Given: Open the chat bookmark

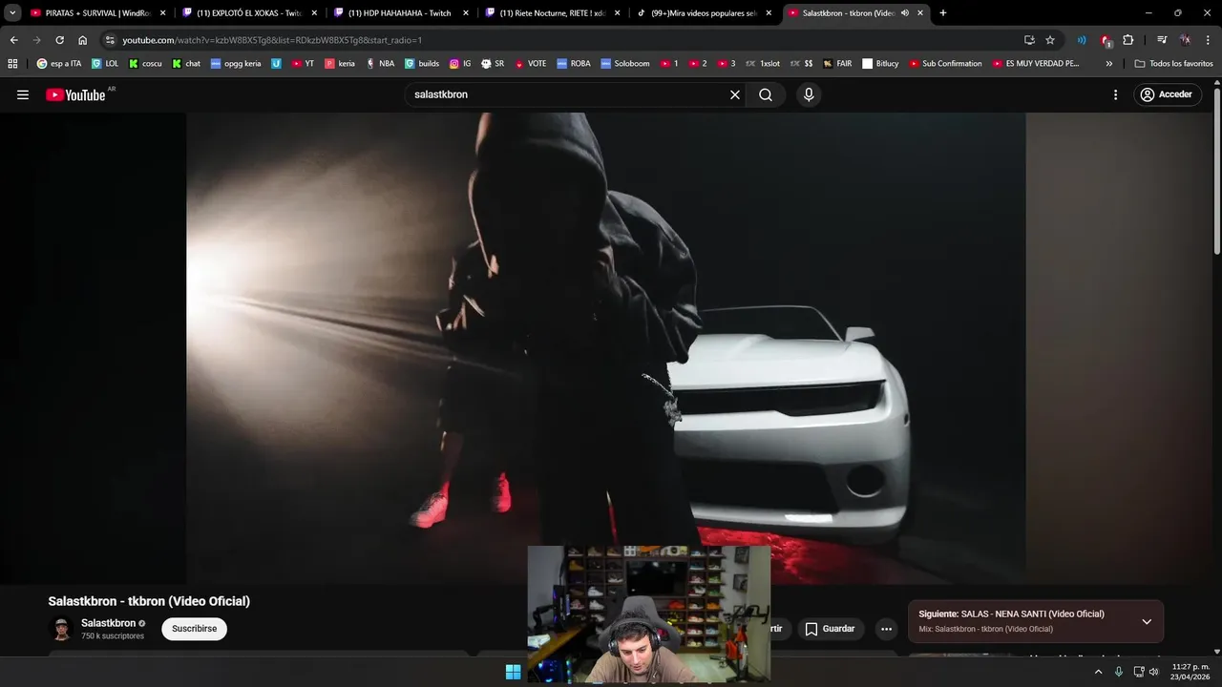Looking at the screenshot, I should 186,64.
